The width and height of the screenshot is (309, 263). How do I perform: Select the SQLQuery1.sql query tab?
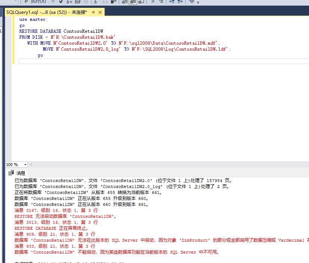(x=46, y=12)
